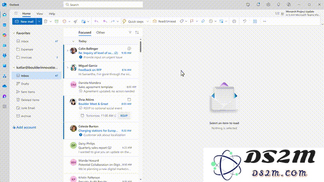Open the Drafts folder
Image resolution: width=324 pixels, height=182 pixels.
36,83
